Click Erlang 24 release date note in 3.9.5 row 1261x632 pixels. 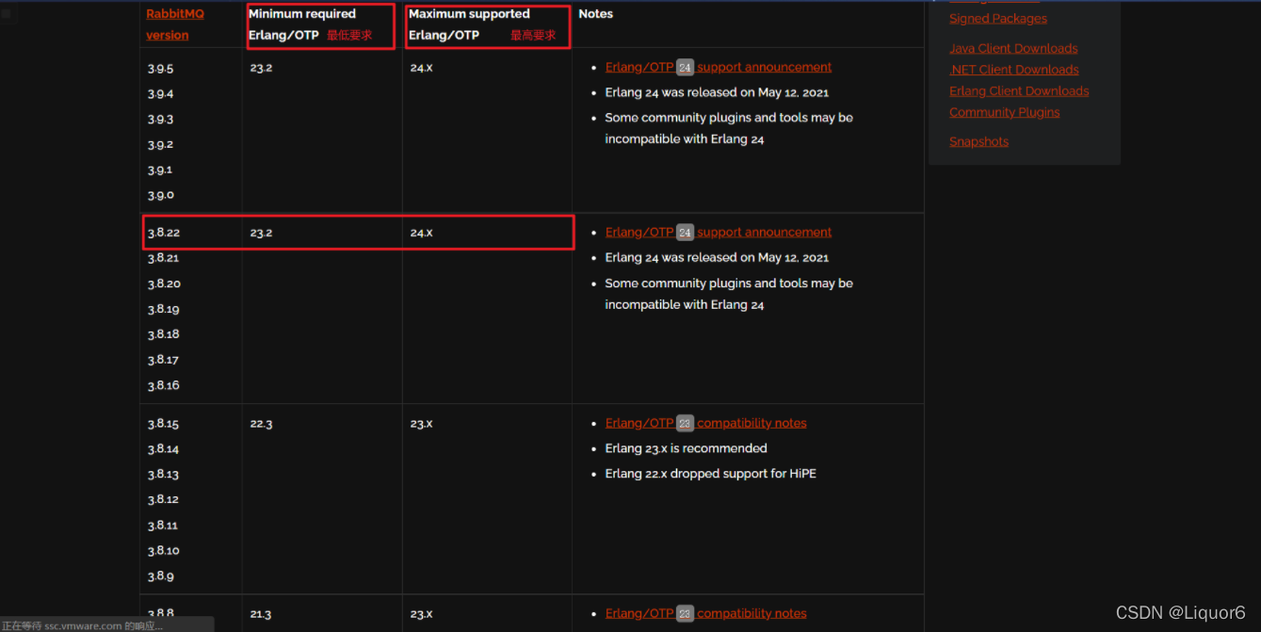coord(717,92)
